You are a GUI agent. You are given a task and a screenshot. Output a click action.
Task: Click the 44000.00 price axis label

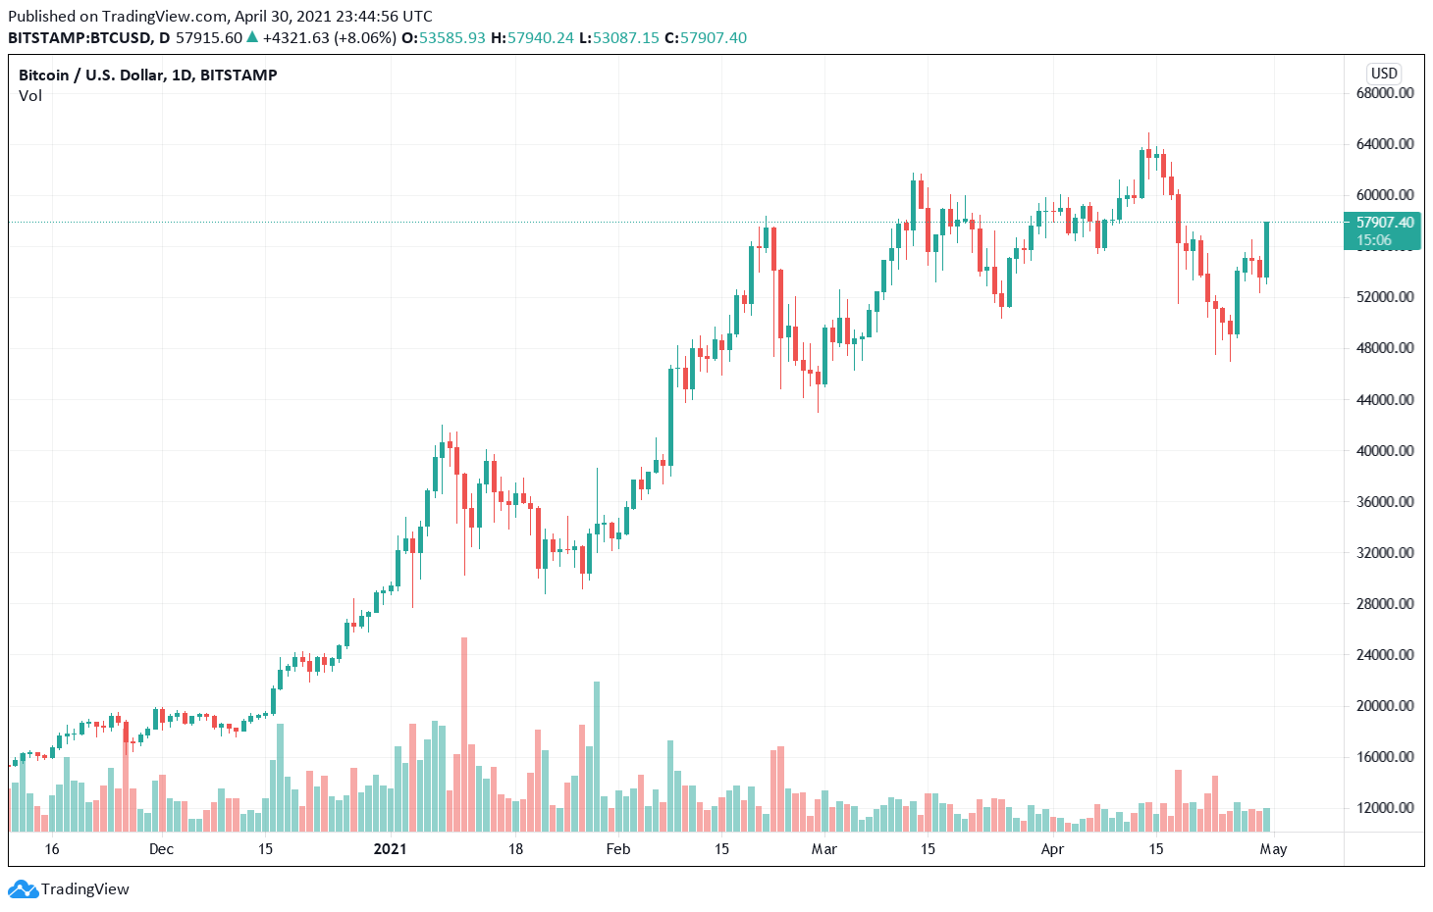[x=1385, y=400]
